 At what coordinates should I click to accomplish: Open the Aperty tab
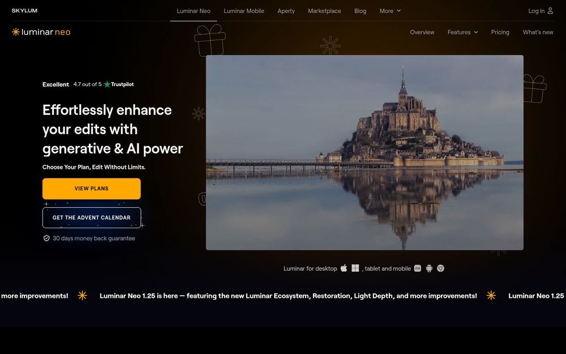286,11
